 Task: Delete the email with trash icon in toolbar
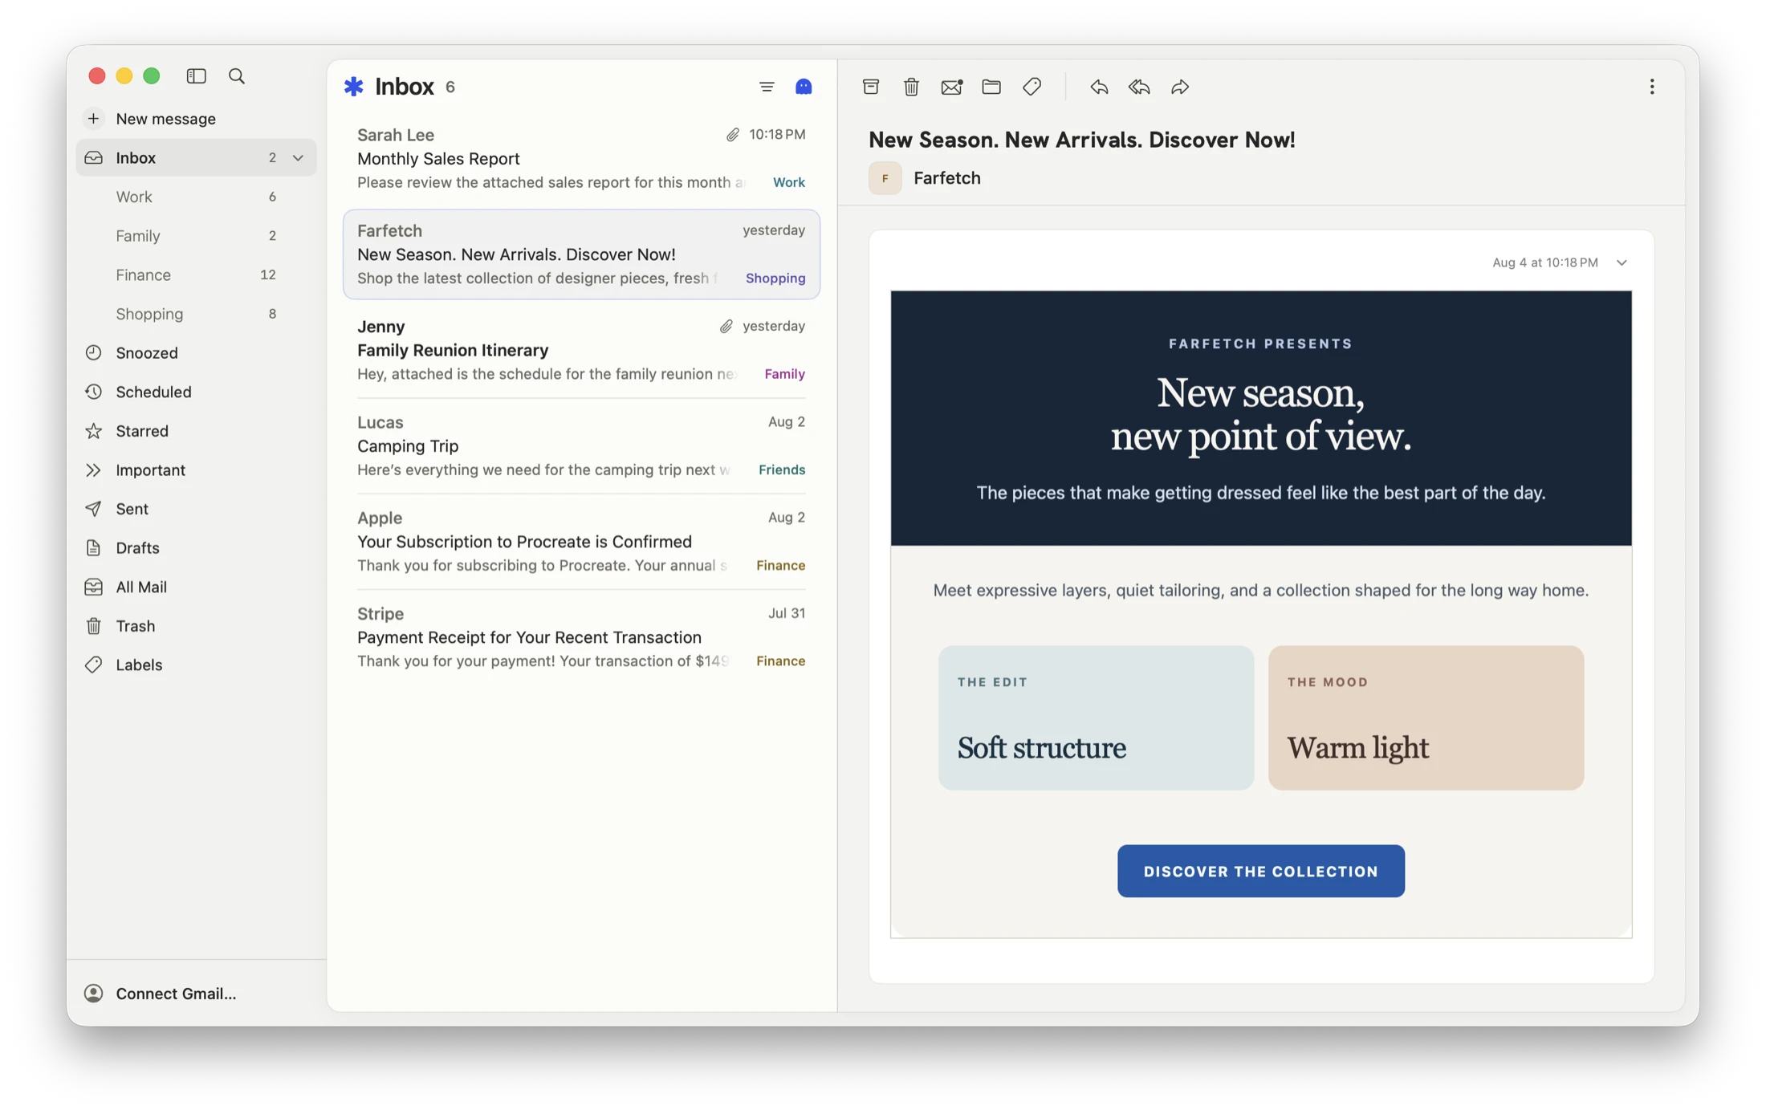click(911, 87)
